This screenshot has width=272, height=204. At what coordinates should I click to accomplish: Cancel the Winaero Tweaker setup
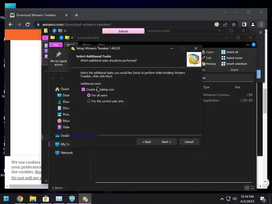[189, 142]
